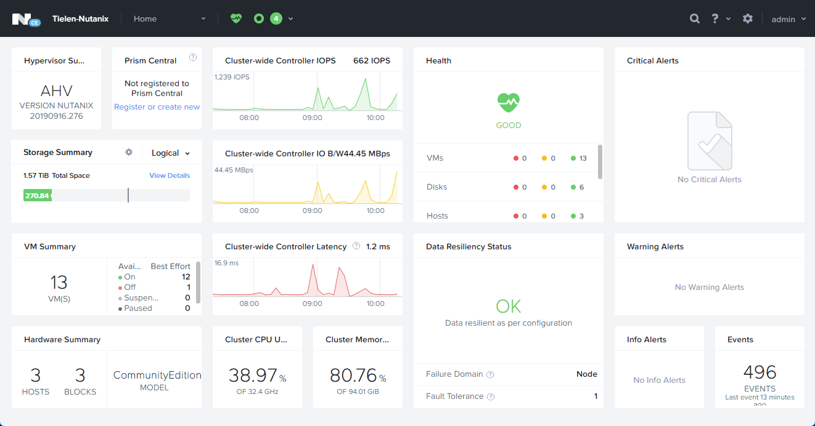Open cluster health via the top bar heart icon

click(236, 18)
